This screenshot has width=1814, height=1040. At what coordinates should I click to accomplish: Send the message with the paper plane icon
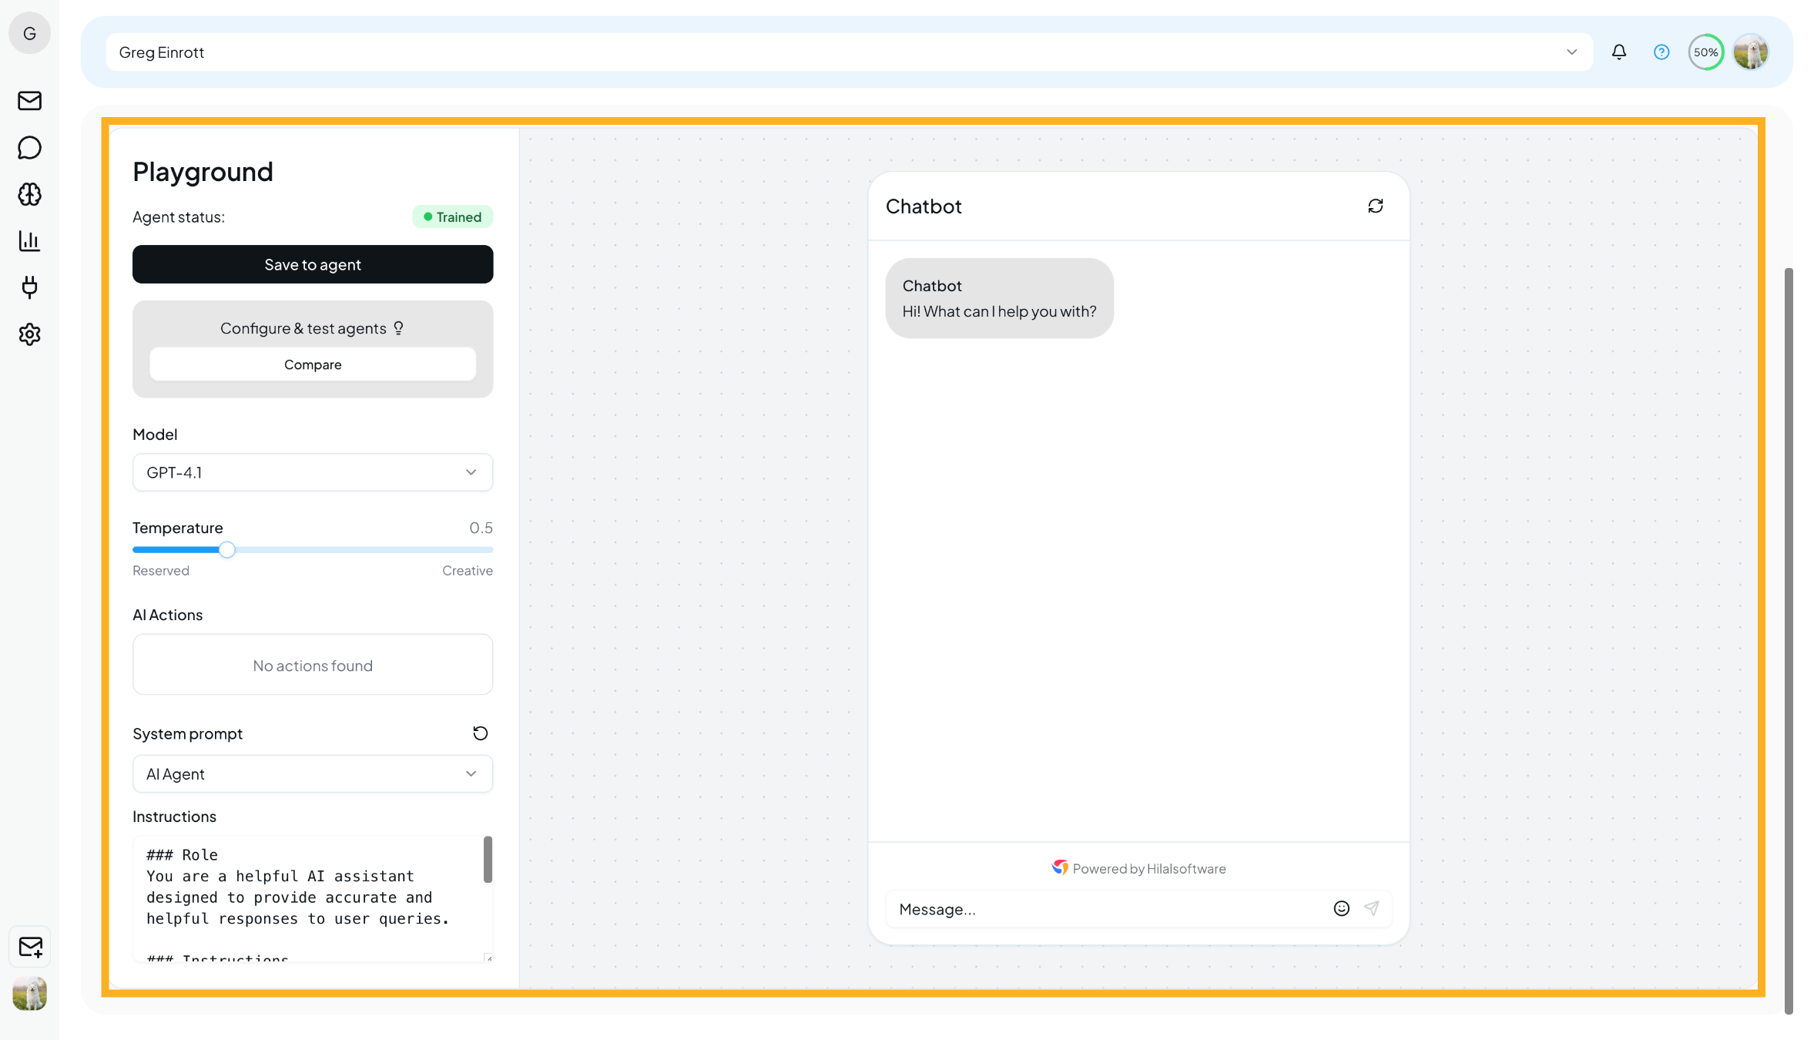1373,908
